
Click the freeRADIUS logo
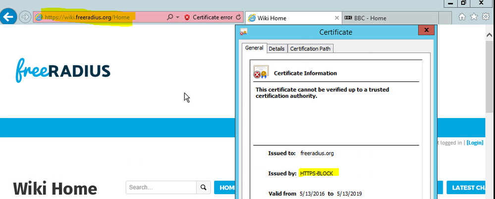[x=62, y=71]
